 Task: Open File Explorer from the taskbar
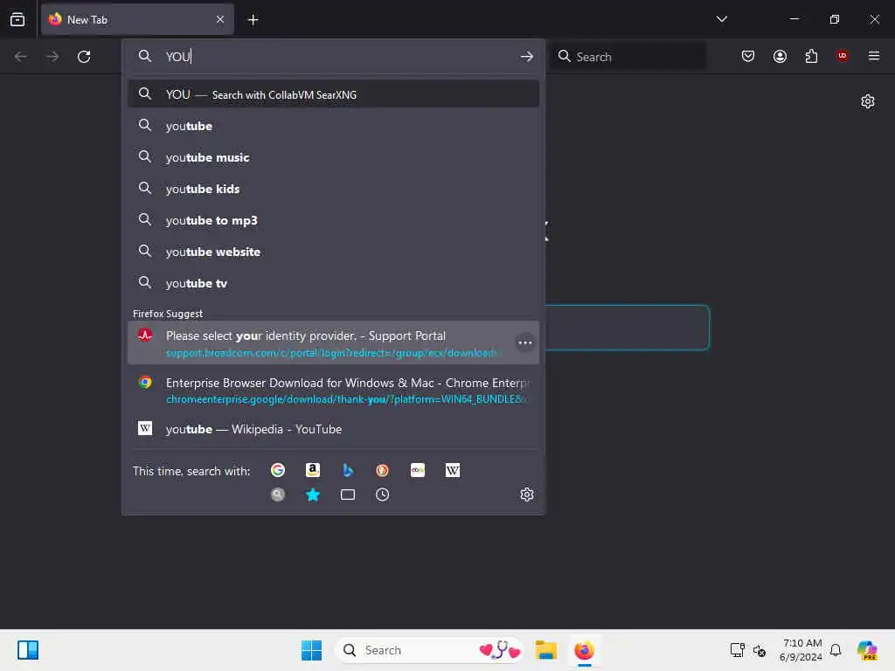coord(545,650)
